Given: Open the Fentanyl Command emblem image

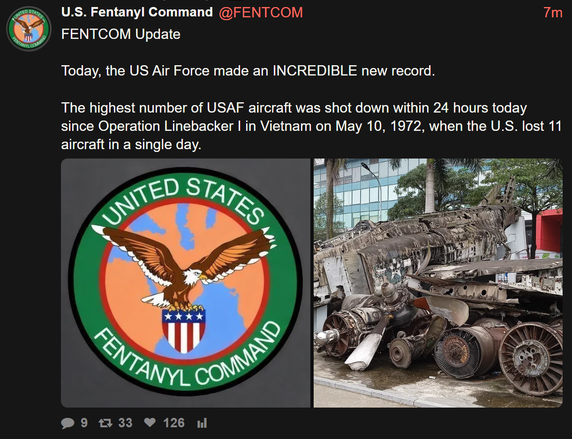Looking at the screenshot, I should 186,283.
